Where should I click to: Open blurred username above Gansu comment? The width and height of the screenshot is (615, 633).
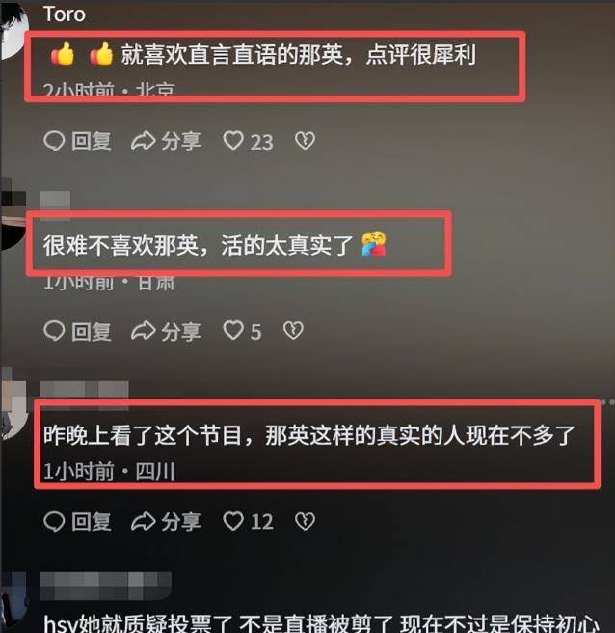click(x=56, y=201)
